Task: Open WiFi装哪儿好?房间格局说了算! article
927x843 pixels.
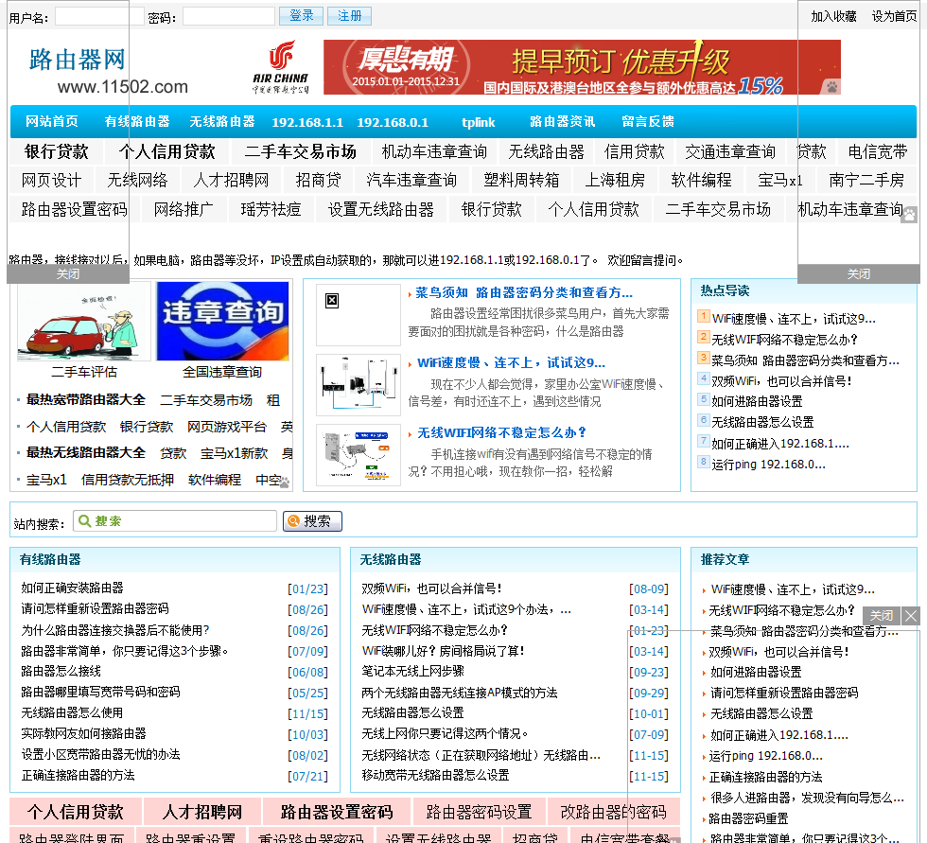Action: coord(444,651)
